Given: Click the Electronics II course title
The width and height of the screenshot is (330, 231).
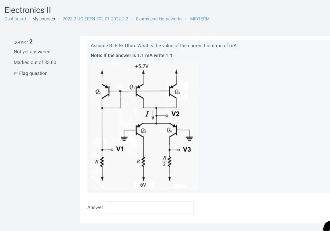Looking at the screenshot, I should [x=27, y=10].
